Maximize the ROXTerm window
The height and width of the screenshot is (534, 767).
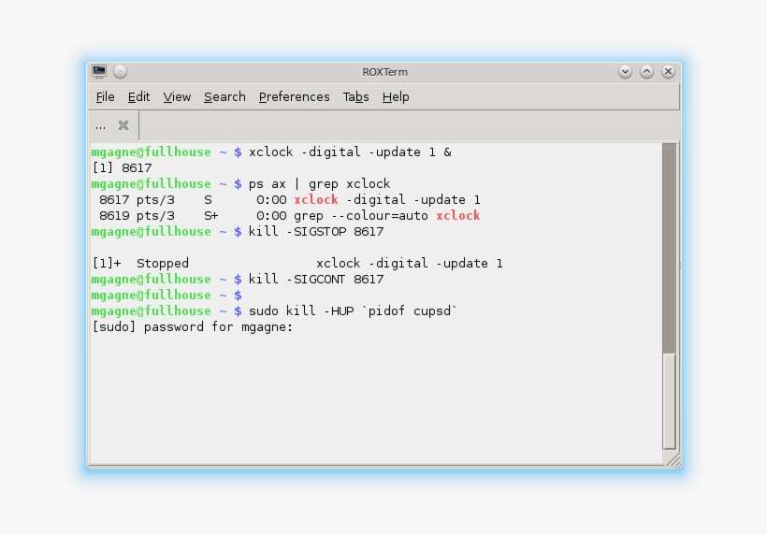[x=646, y=72]
